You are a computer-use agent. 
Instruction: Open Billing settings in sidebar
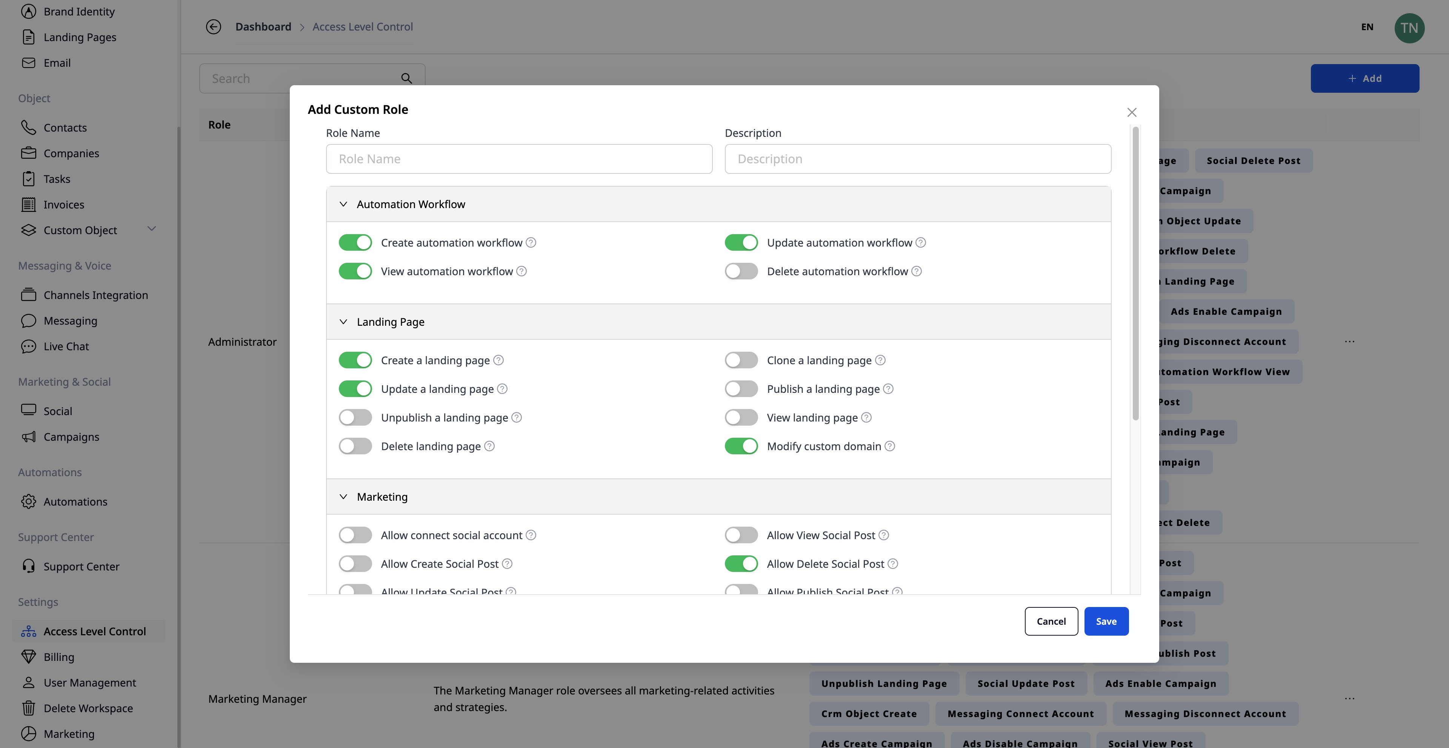(x=58, y=656)
